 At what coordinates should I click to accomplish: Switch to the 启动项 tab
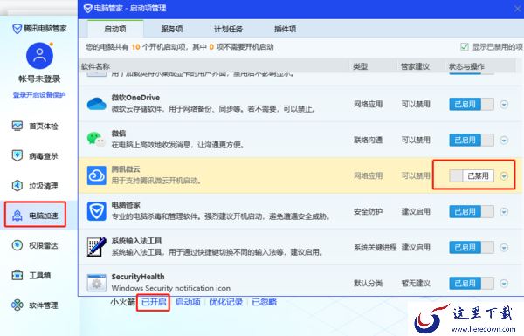coord(115,29)
